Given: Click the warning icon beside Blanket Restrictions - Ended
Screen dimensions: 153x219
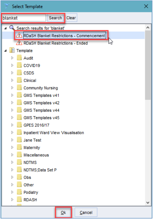Looking at the screenshot, I should point(19,43).
